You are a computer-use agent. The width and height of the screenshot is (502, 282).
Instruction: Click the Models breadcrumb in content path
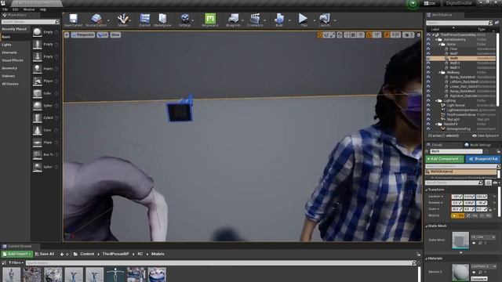point(158,254)
